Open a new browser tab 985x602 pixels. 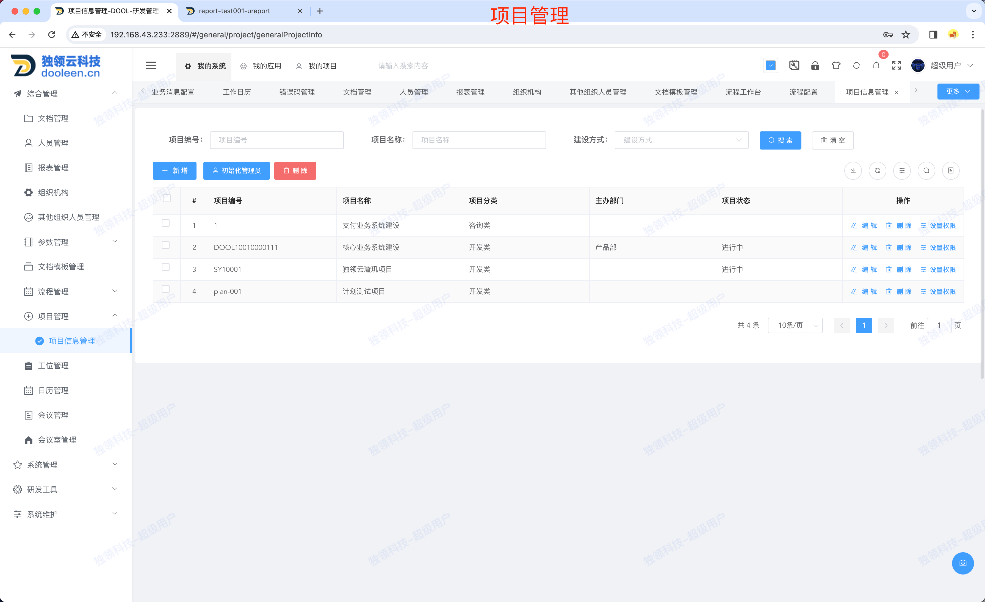(320, 11)
